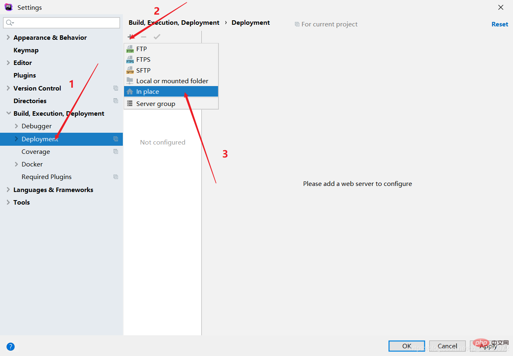Open Plugins settings
Screen dimensions: 513x356
(x=25, y=75)
